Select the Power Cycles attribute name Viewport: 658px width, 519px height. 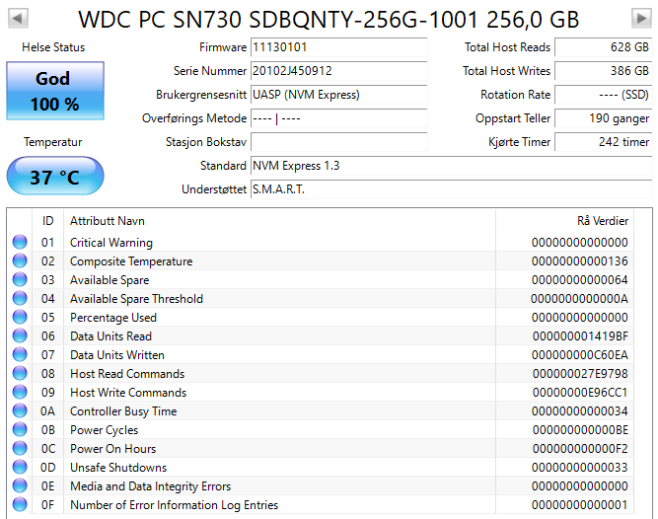click(x=104, y=430)
